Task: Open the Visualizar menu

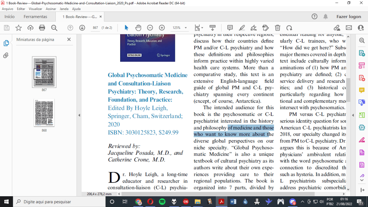Action: coord(35,9)
